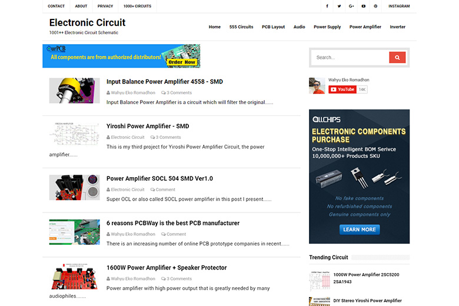
Task: Open 6 reasons PCBWay post title
Action: [x=173, y=223]
